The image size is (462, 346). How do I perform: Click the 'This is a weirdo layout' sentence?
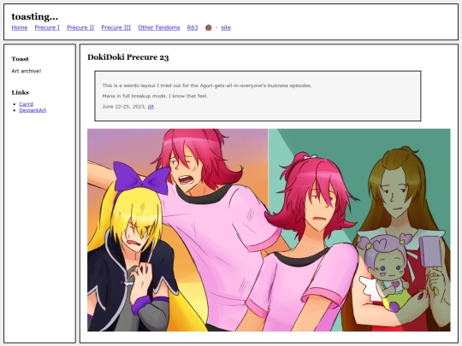(207, 85)
